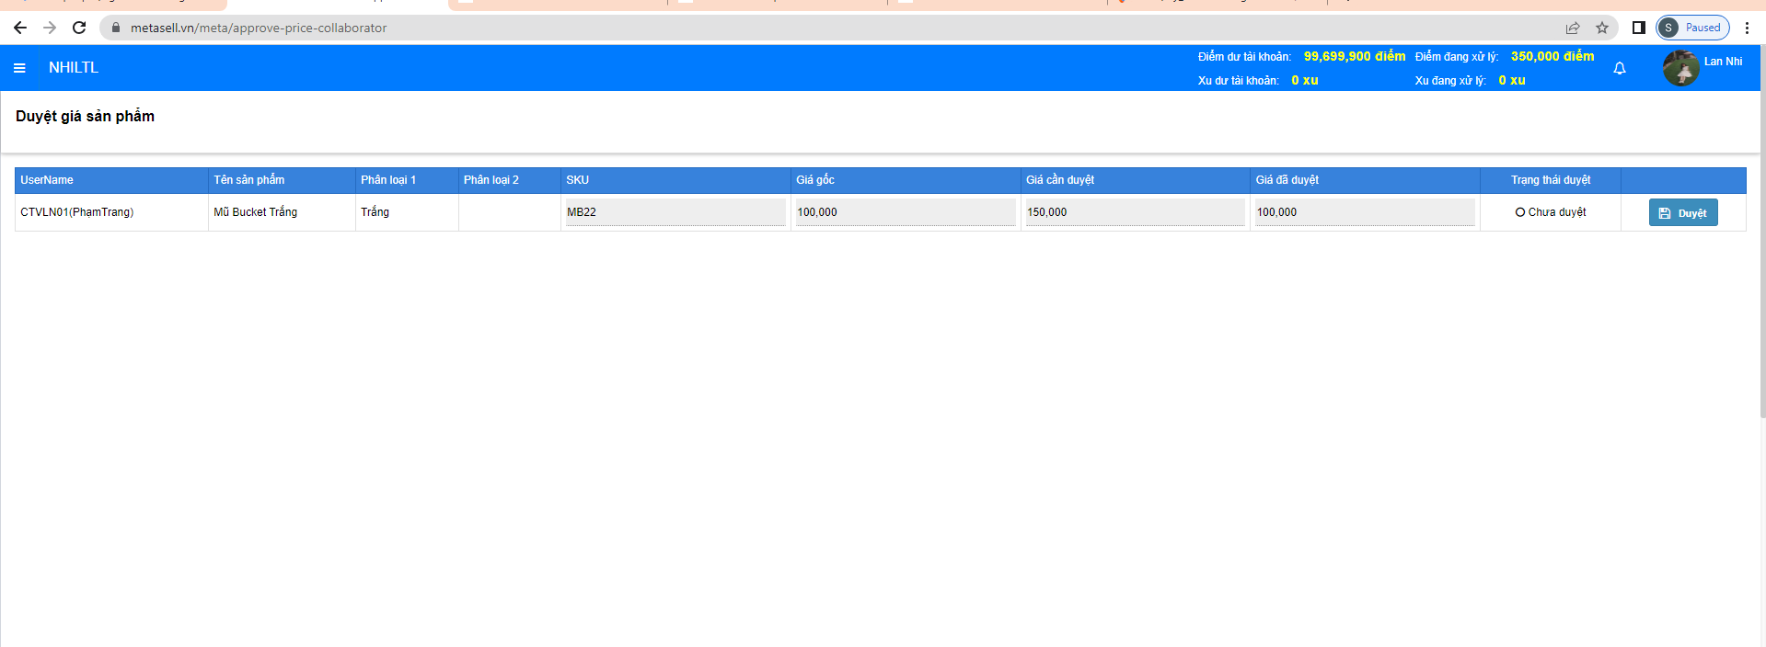Click the browser forward arrow
This screenshot has height=647, width=1766.
(x=50, y=28)
